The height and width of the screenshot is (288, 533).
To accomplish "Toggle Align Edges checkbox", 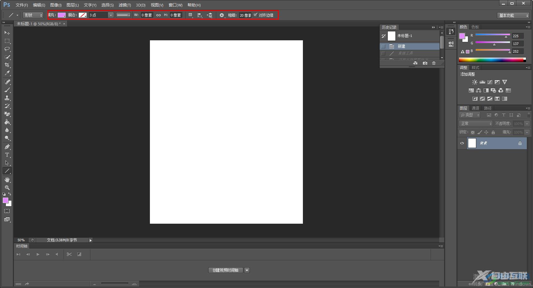I will coord(255,15).
